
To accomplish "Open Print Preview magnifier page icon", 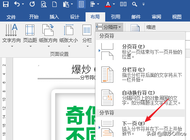I will 44,4.
